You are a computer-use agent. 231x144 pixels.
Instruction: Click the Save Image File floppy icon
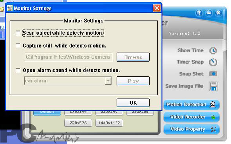click(213, 86)
